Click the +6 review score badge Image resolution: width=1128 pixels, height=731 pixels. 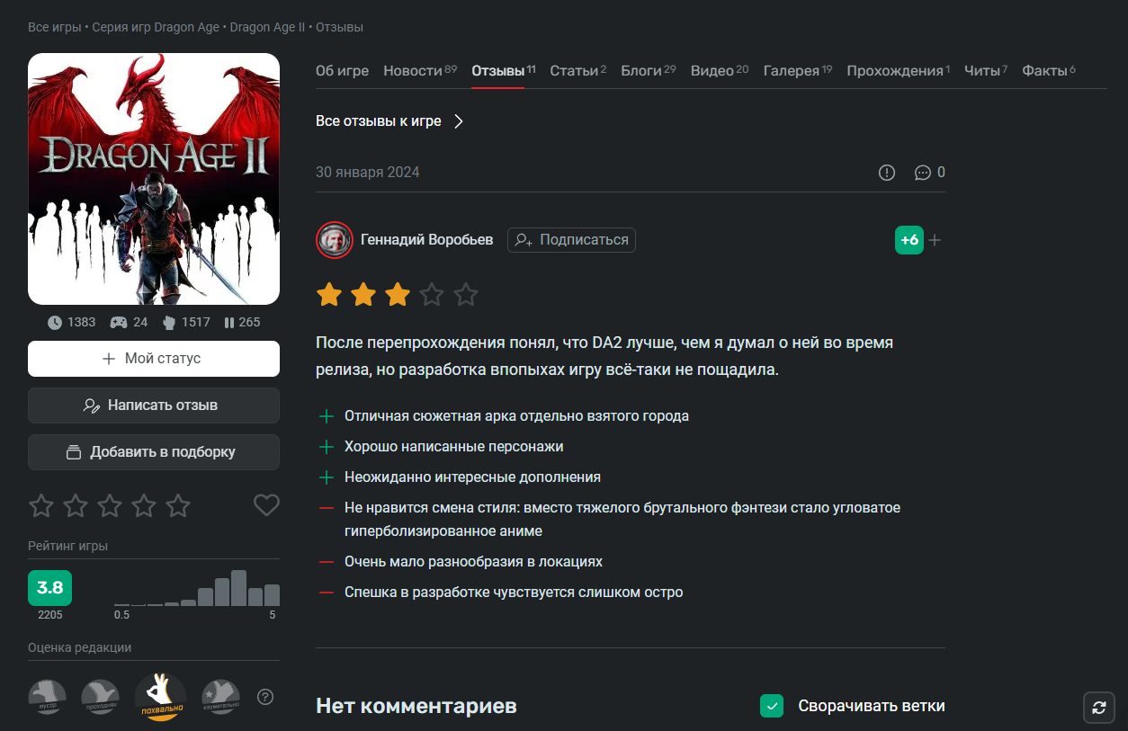(x=909, y=240)
